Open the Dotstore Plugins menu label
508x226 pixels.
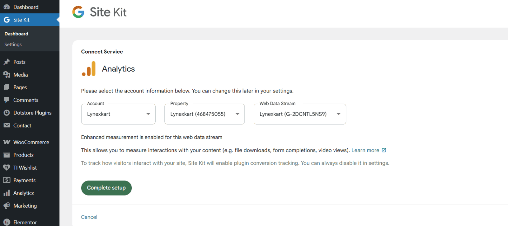(32, 113)
